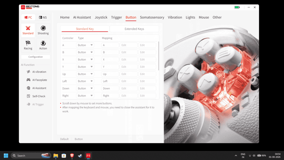Select the Standard Key tab

[x=85, y=29]
